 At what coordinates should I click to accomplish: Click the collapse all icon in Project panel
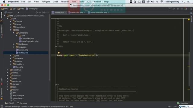click(40, 13)
